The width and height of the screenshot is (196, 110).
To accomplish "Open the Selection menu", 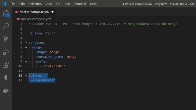I will click(35, 4).
